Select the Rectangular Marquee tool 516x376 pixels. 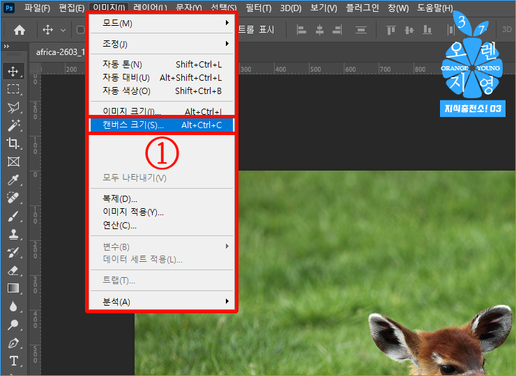13,89
